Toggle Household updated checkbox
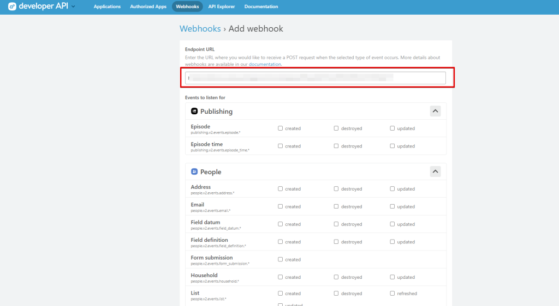559x306 pixels. coord(393,277)
